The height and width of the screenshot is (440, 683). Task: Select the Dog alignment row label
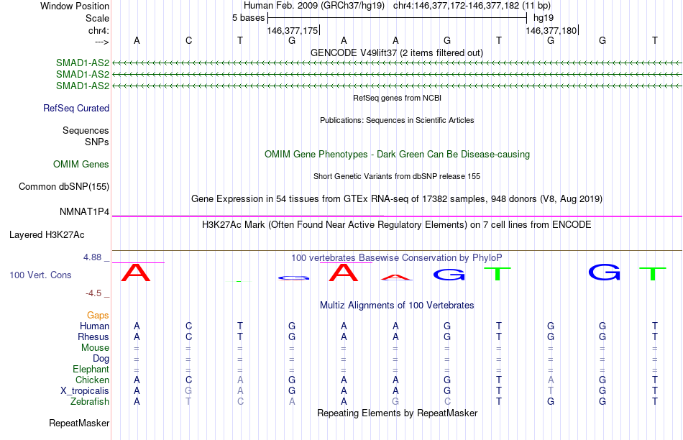coord(101,359)
